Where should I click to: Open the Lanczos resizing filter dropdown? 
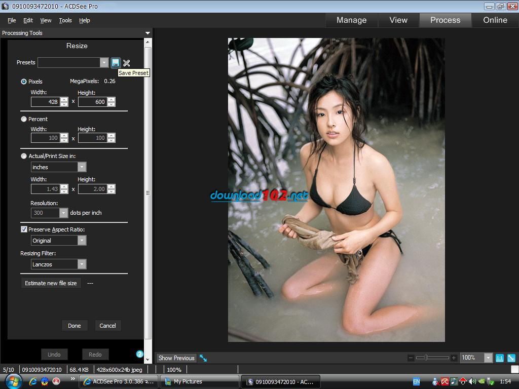[x=82, y=264]
